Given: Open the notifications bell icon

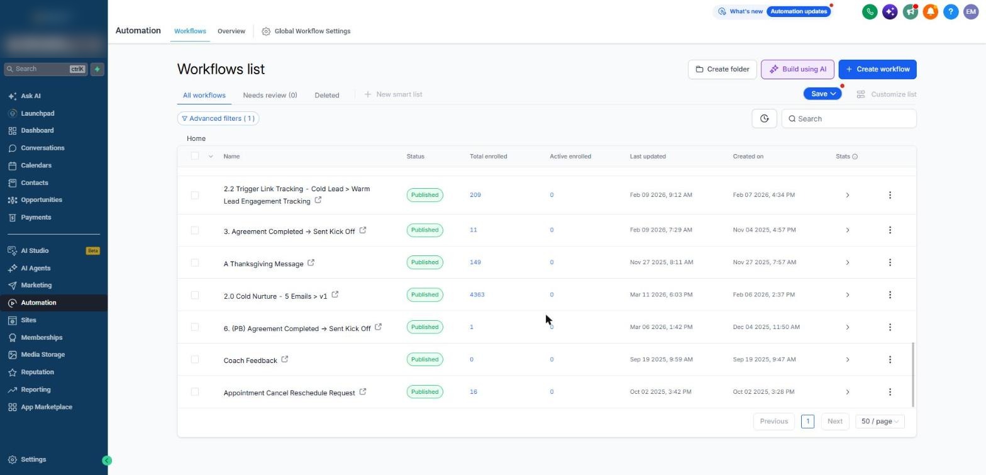Looking at the screenshot, I should pyautogui.click(x=931, y=11).
